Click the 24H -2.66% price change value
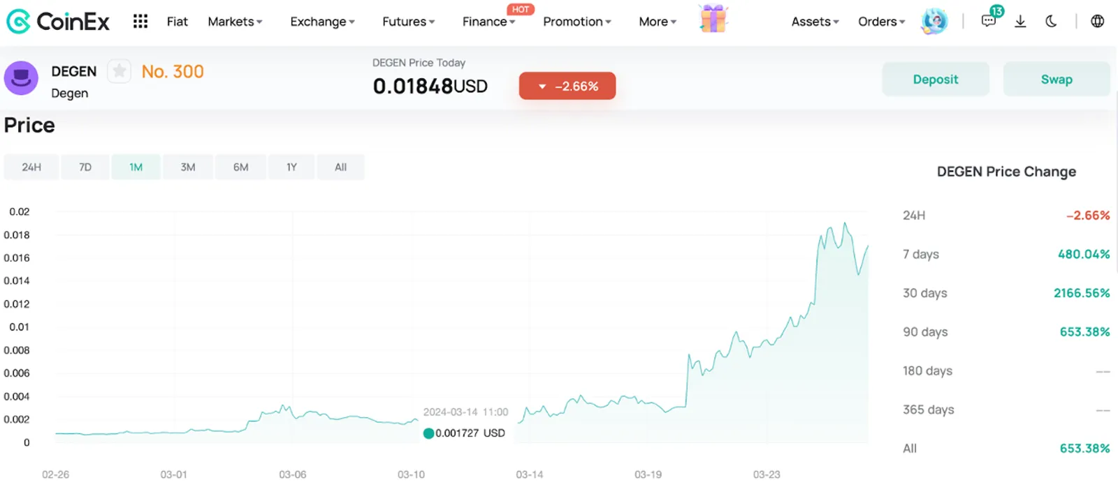This screenshot has height=494, width=1118. pos(1088,216)
